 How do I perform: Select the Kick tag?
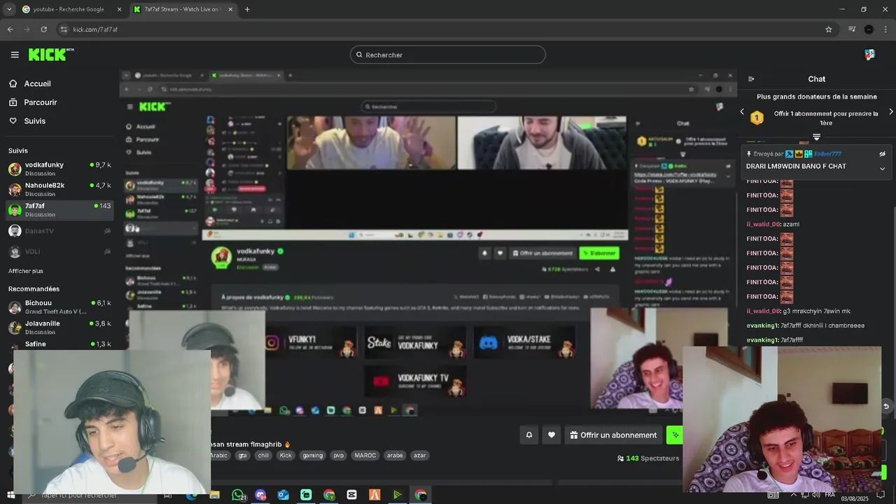point(286,455)
